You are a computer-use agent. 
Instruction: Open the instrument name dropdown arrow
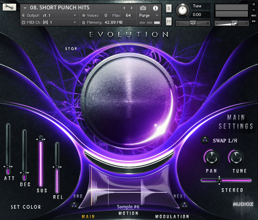point(25,8)
